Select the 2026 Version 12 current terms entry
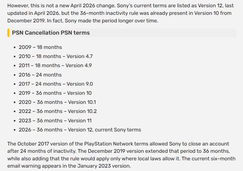Screen dimensions: 243x171 click(x=80, y=130)
